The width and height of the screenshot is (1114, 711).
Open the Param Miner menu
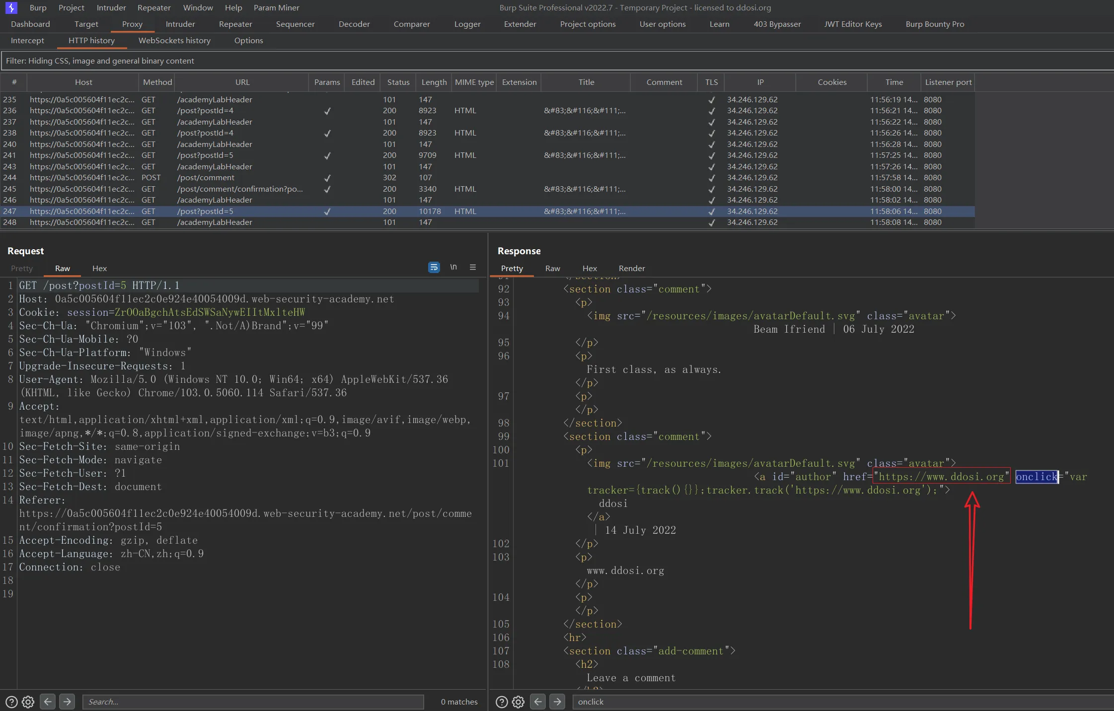[x=277, y=7]
